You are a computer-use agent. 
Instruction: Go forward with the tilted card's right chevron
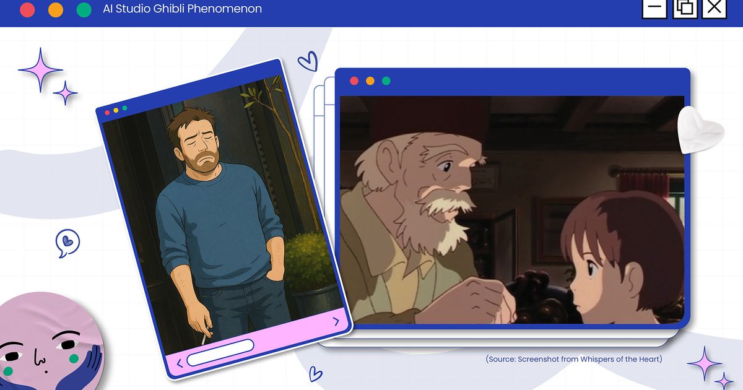(x=336, y=321)
